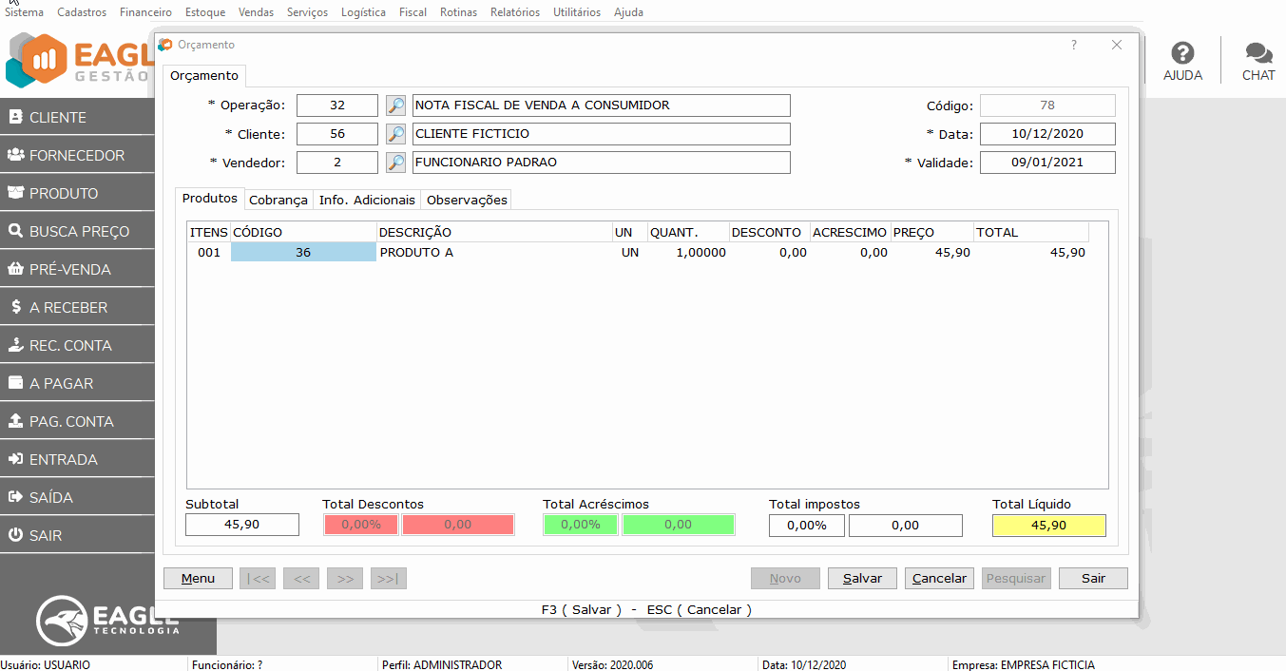Click the yellow Total Líquido field
Viewport: 1286px width, 671px height.
1048,526
